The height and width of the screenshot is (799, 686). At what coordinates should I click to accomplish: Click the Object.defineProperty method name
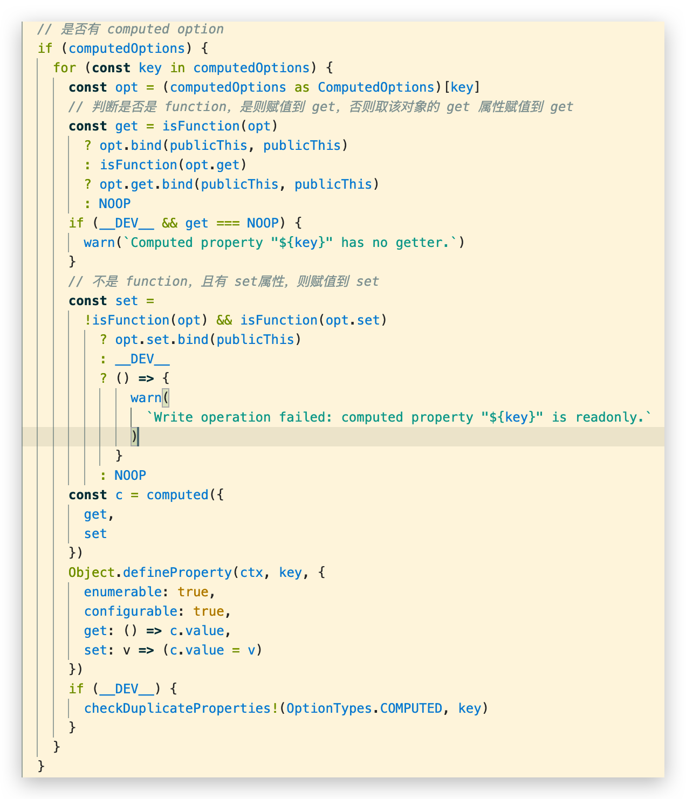(x=177, y=573)
